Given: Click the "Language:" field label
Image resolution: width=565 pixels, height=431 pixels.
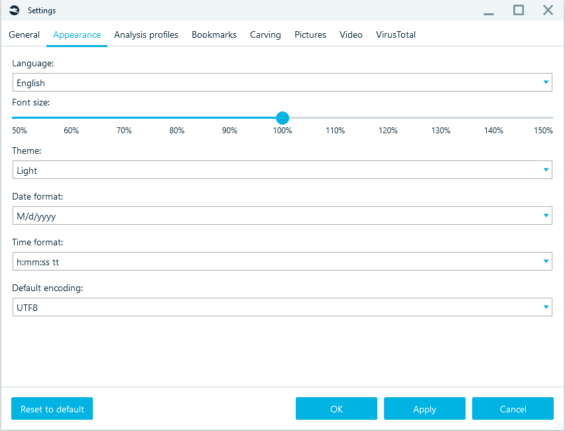Looking at the screenshot, I should 32,64.
